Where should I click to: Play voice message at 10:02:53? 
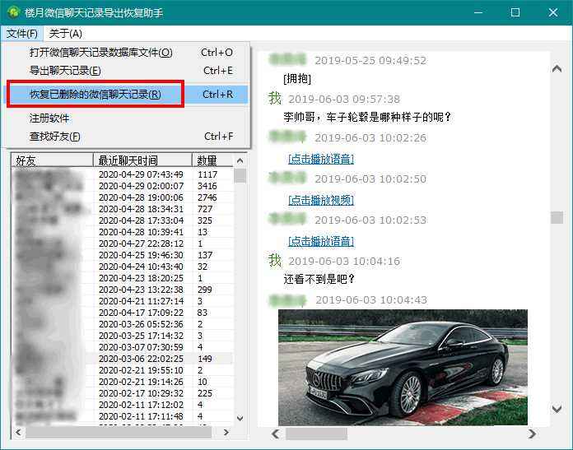click(321, 241)
